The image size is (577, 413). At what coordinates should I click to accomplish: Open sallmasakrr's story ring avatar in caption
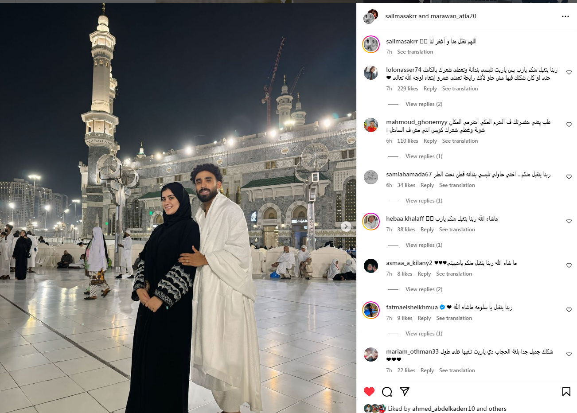[371, 44]
